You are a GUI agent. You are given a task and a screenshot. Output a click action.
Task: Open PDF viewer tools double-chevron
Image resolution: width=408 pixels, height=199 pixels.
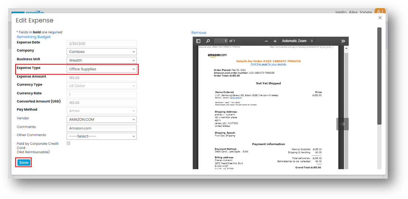[343, 41]
